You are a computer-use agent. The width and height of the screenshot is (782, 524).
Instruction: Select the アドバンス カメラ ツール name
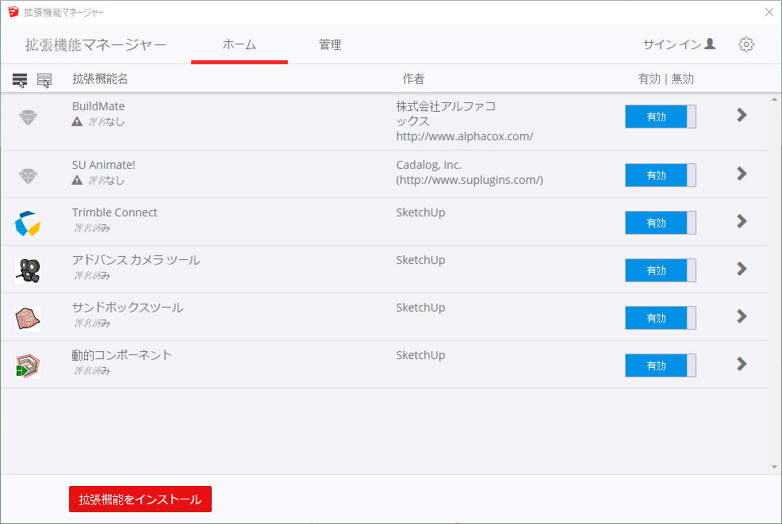[x=136, y=260]
